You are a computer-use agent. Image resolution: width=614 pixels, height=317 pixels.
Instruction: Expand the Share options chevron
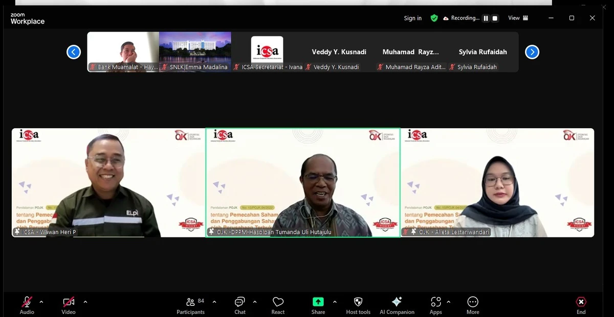pos(335,302)
